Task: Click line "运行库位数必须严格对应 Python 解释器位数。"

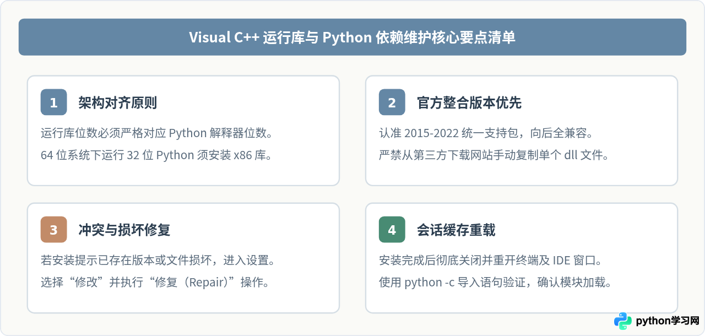Action: pyautogui.click(x=157, y=133)
